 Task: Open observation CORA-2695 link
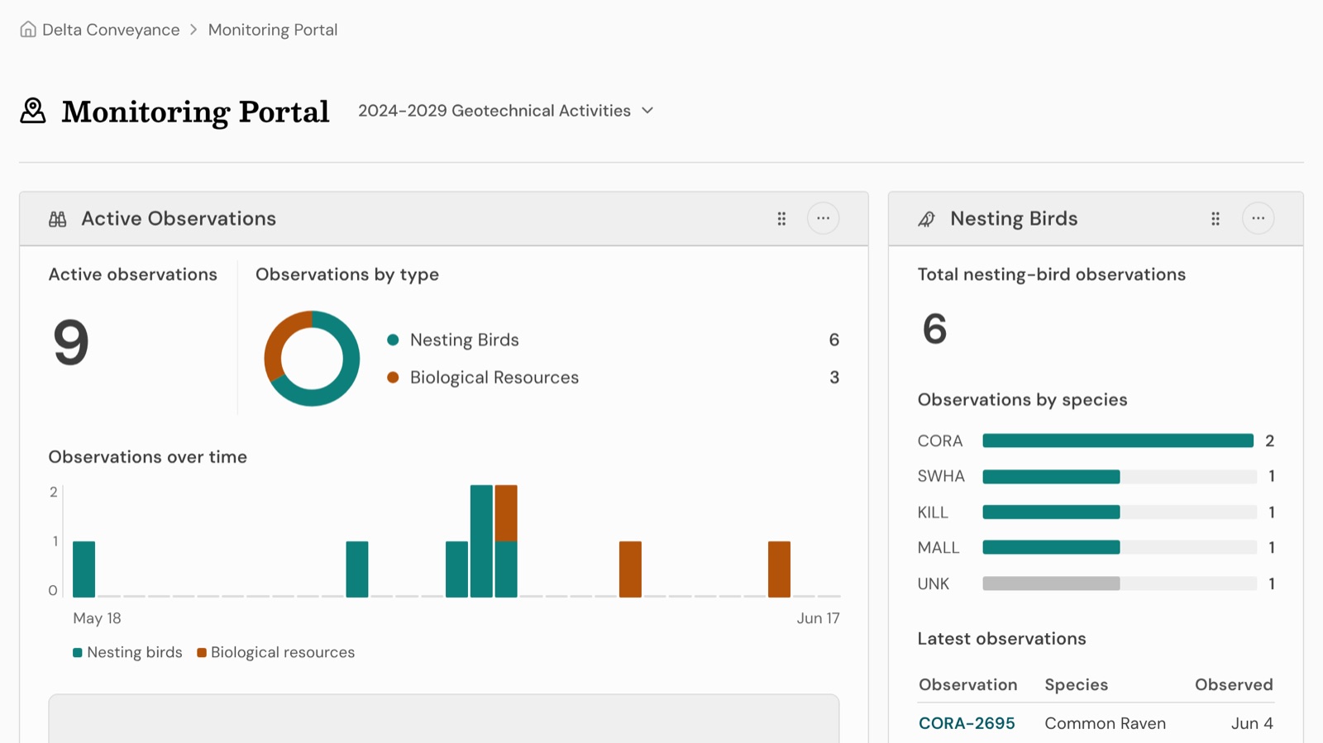pyautogui.click(x=967, y=723)
